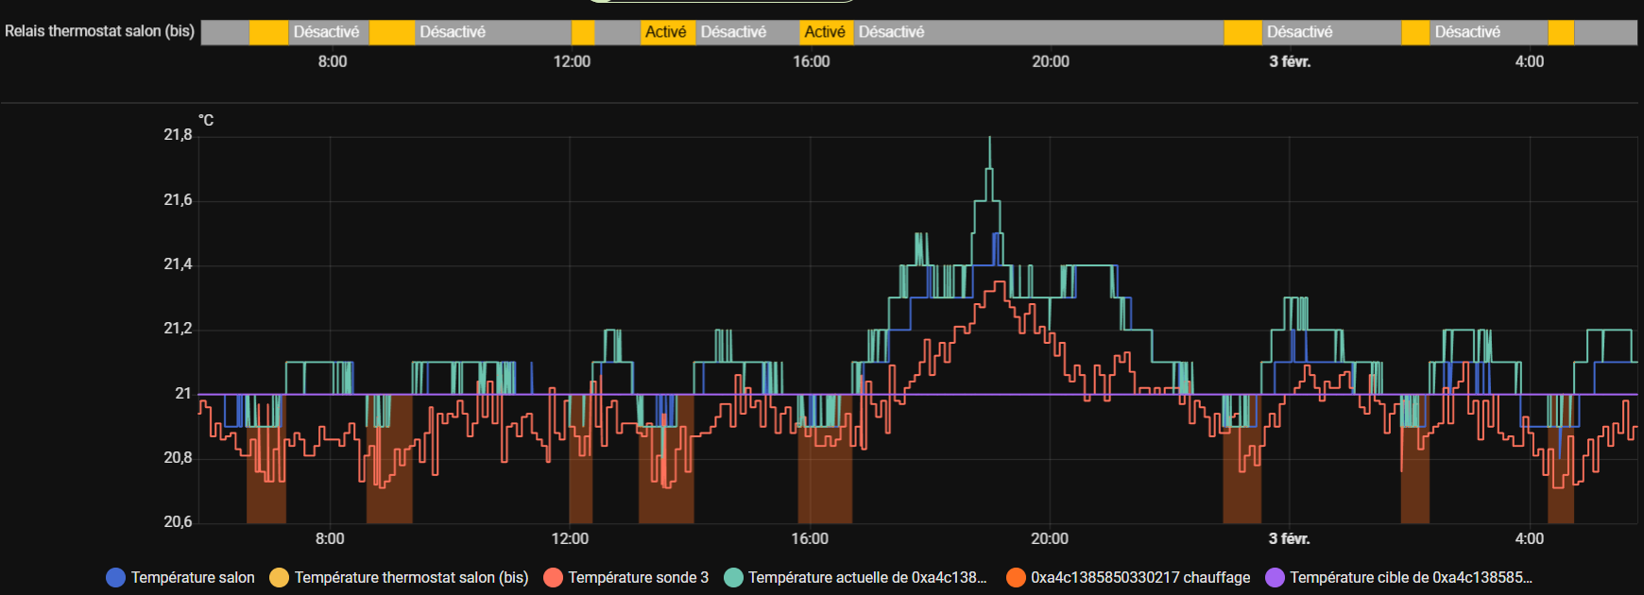Click the purple Température cible legend circle

coord(1275,577)
